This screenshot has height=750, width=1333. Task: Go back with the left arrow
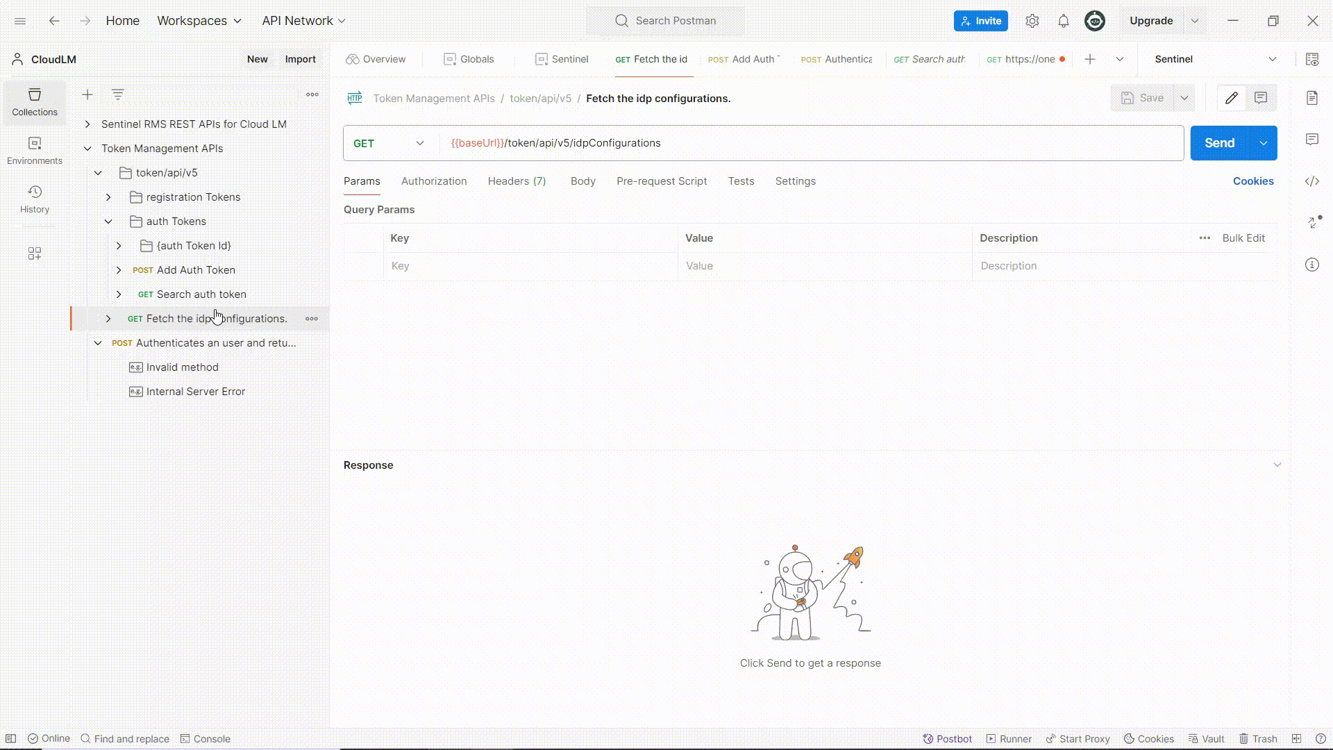(x=54, y=21)
